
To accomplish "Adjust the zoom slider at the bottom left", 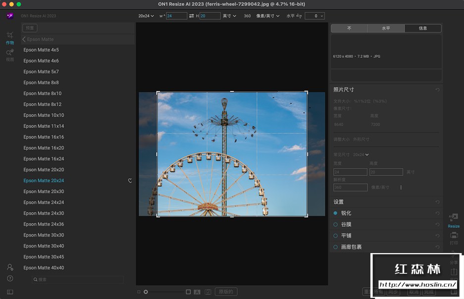I will [x=146, y=292].
